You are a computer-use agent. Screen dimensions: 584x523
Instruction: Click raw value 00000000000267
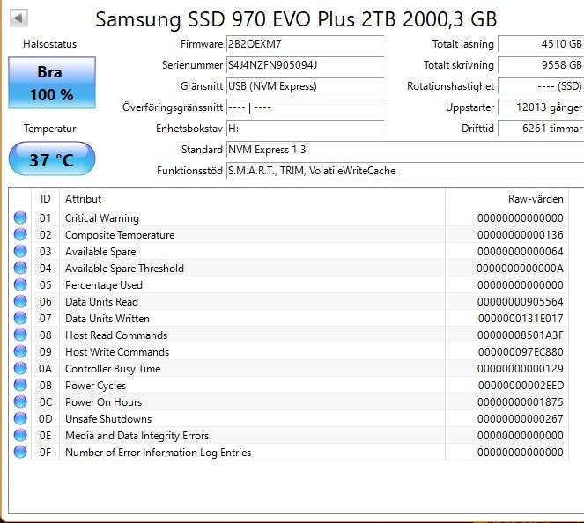point(521,419)
